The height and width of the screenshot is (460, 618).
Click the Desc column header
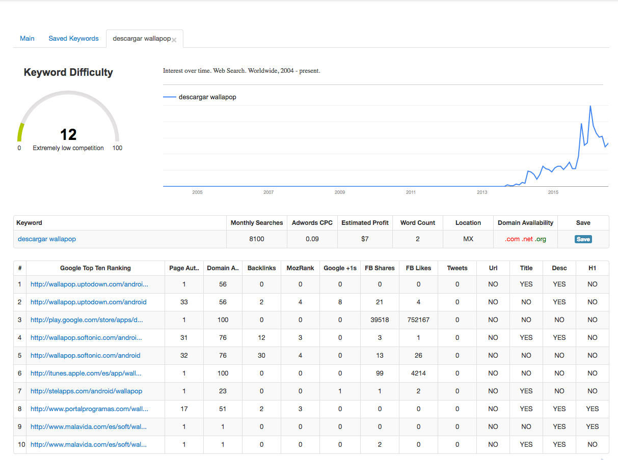tap(559, 268)
